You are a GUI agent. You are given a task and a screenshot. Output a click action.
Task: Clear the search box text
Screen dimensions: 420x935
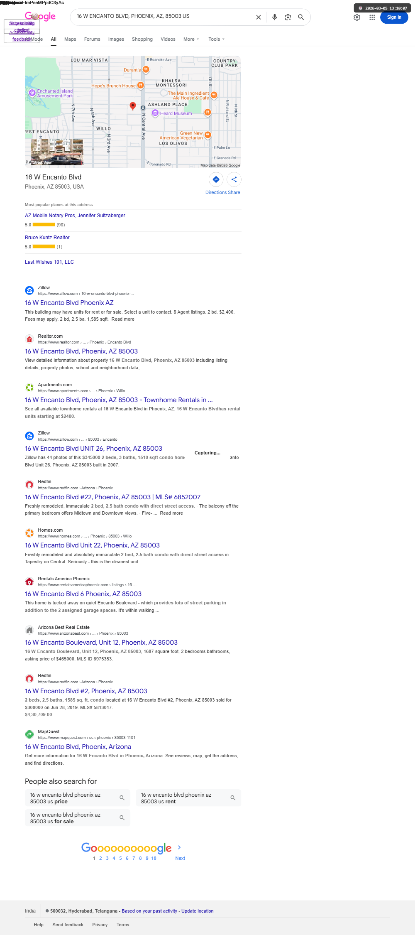[x=258, y=17]
